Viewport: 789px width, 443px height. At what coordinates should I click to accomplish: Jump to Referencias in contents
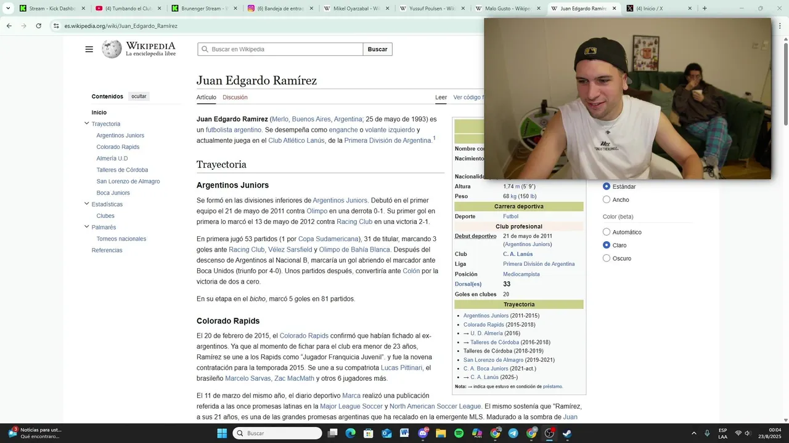point(107,250)
